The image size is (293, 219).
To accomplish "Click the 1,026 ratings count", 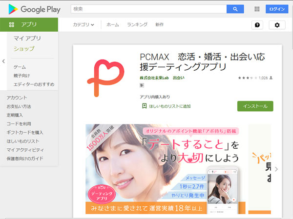I will point(263,78).
